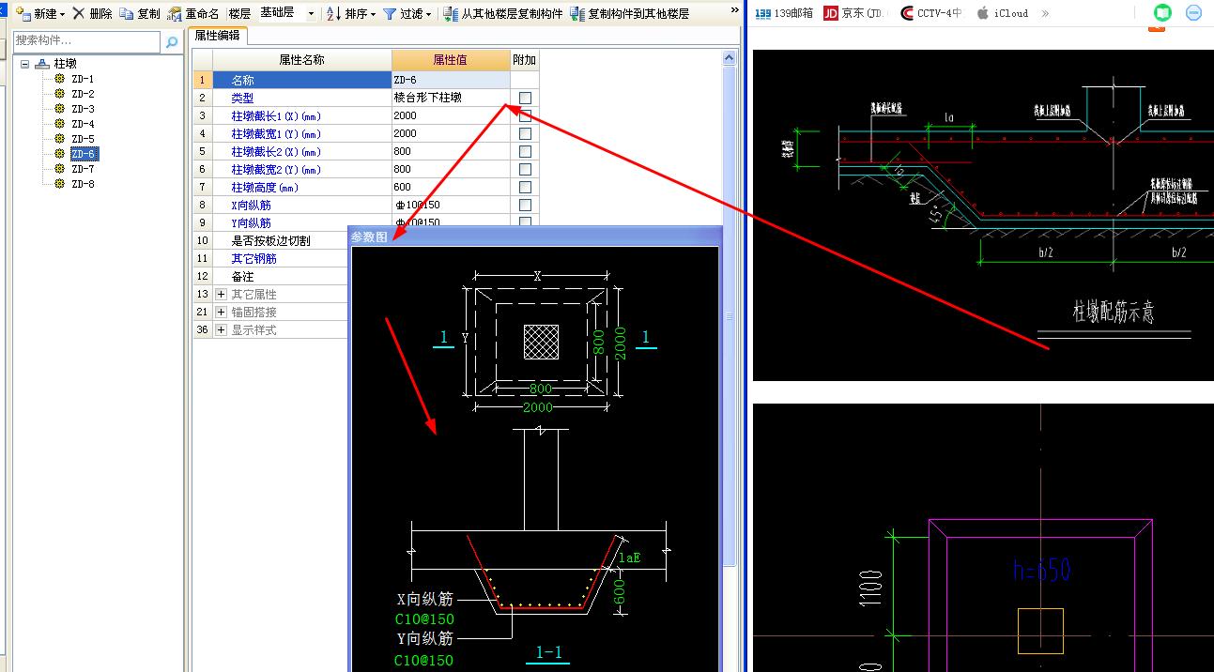
Task: Click the blue circular minus icon
Action: point(1193,13)
